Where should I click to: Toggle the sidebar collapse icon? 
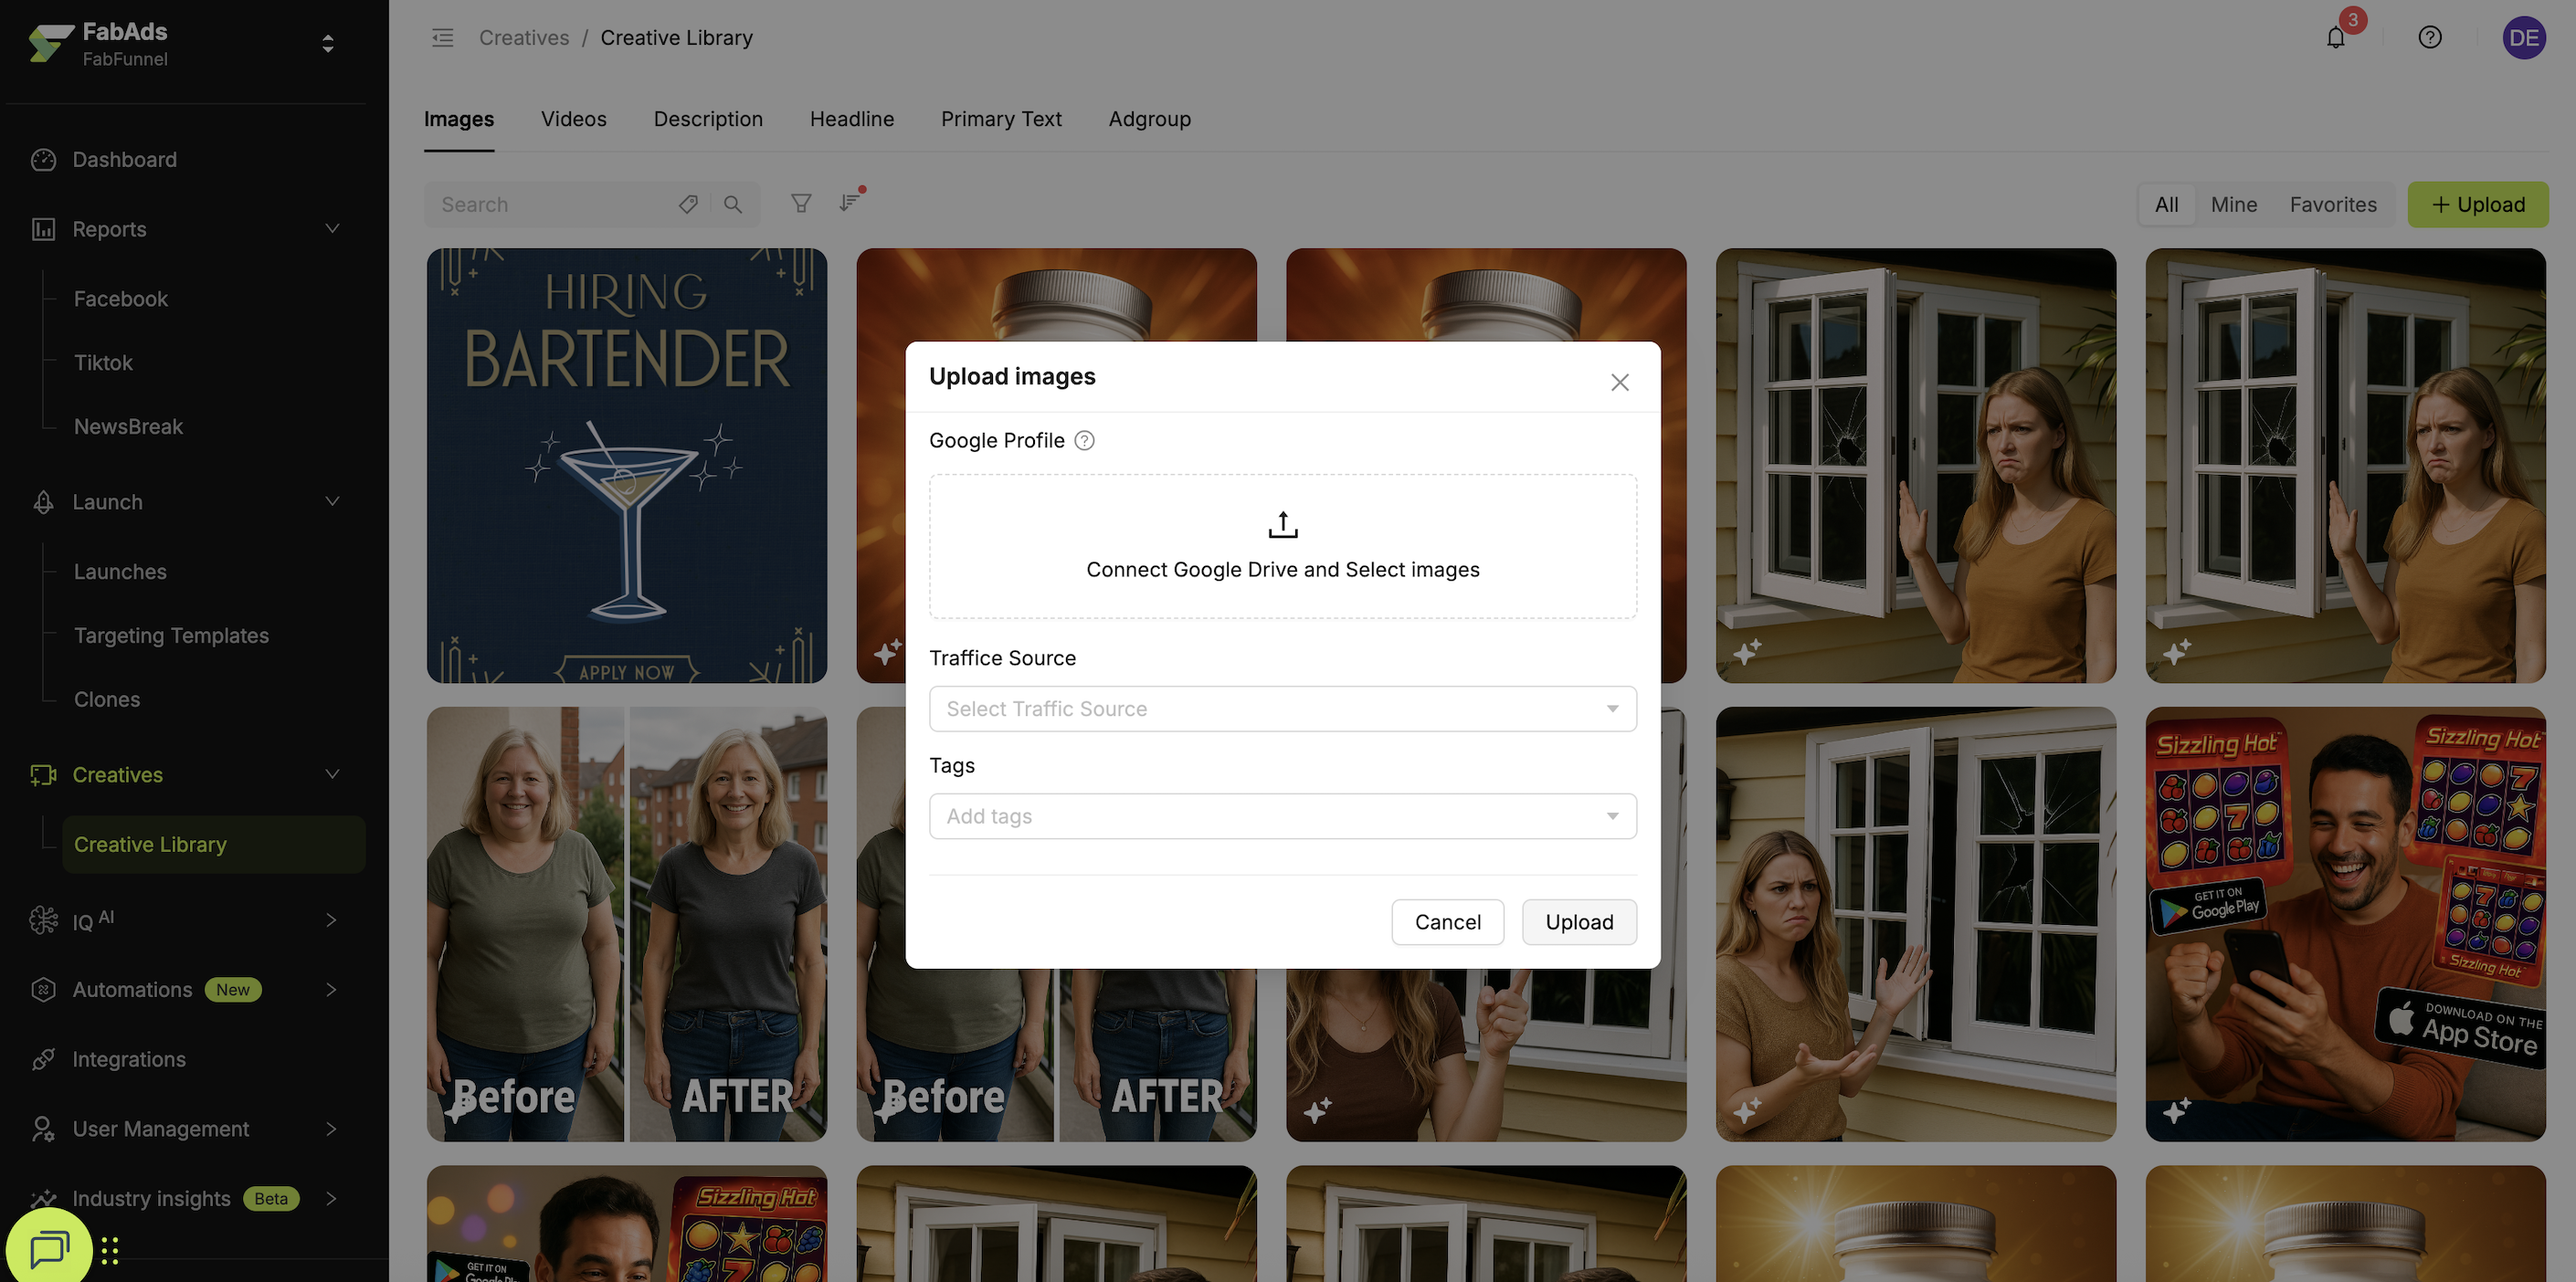[x=442, y=38]
